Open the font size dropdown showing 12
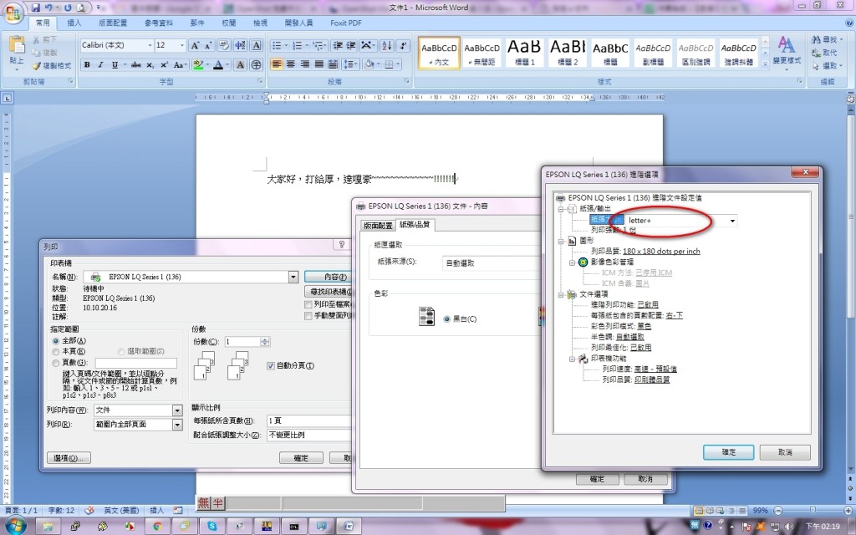Screen dimensions: 856x535 coord(181,45)
